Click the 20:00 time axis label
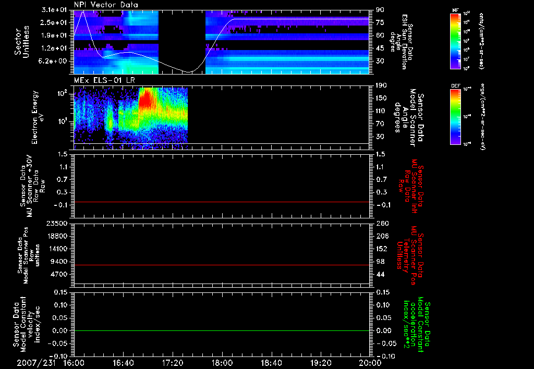This screenshot has width=534, height=369. [x=370, y=363]
